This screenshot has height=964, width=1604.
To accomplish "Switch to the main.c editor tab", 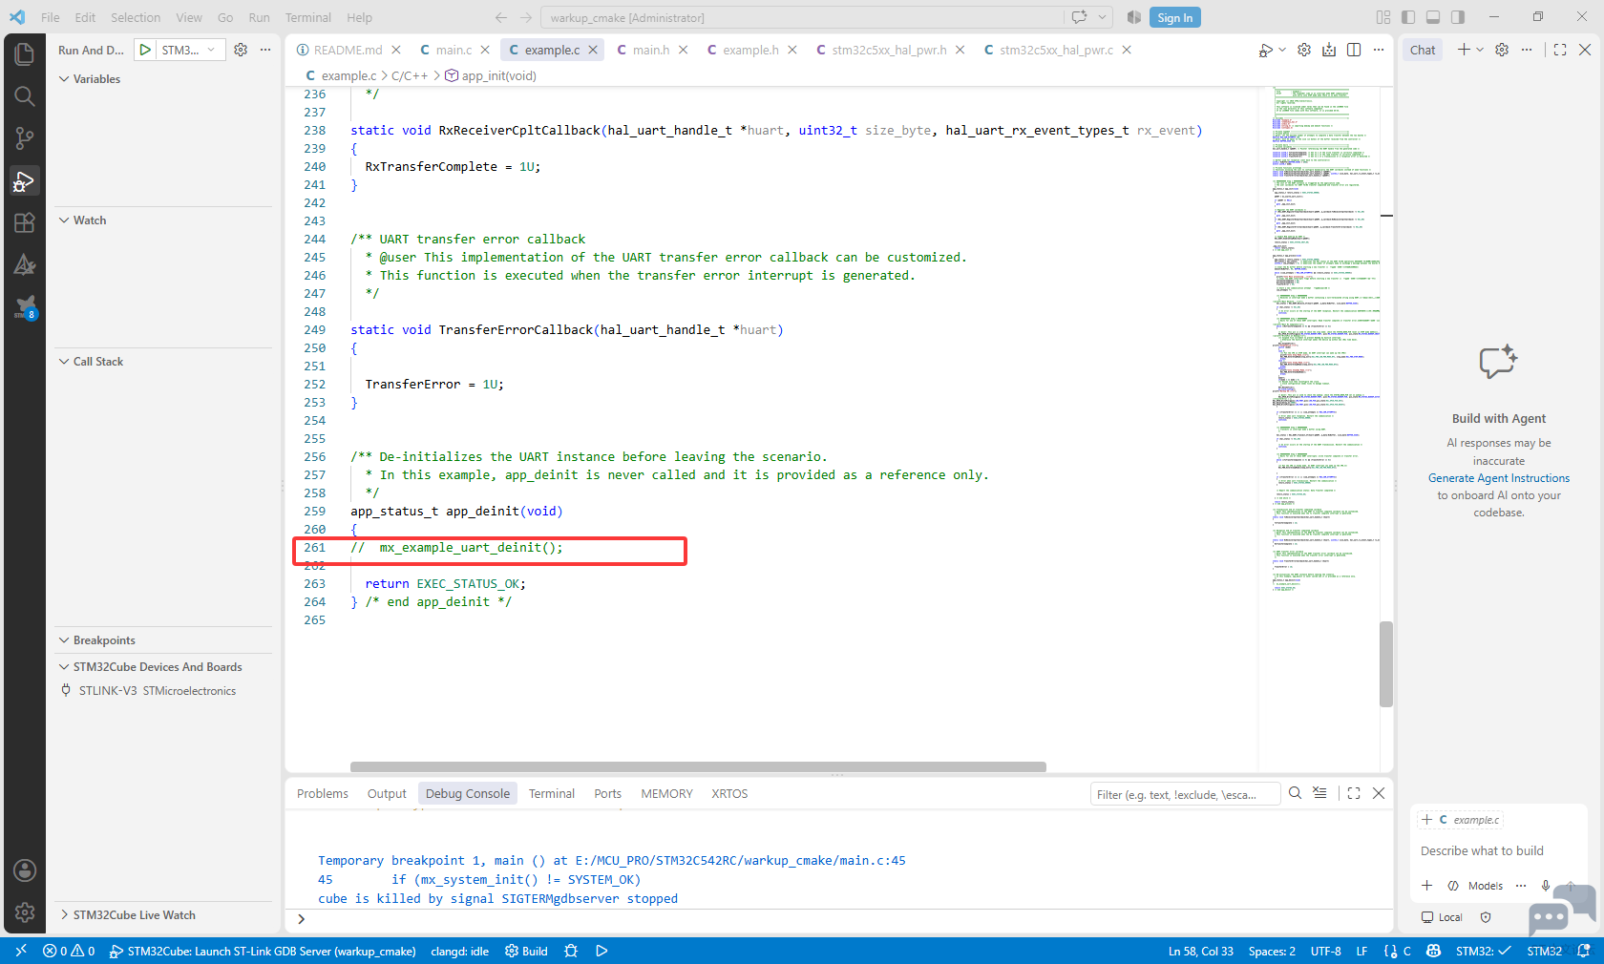I will 454,50.
